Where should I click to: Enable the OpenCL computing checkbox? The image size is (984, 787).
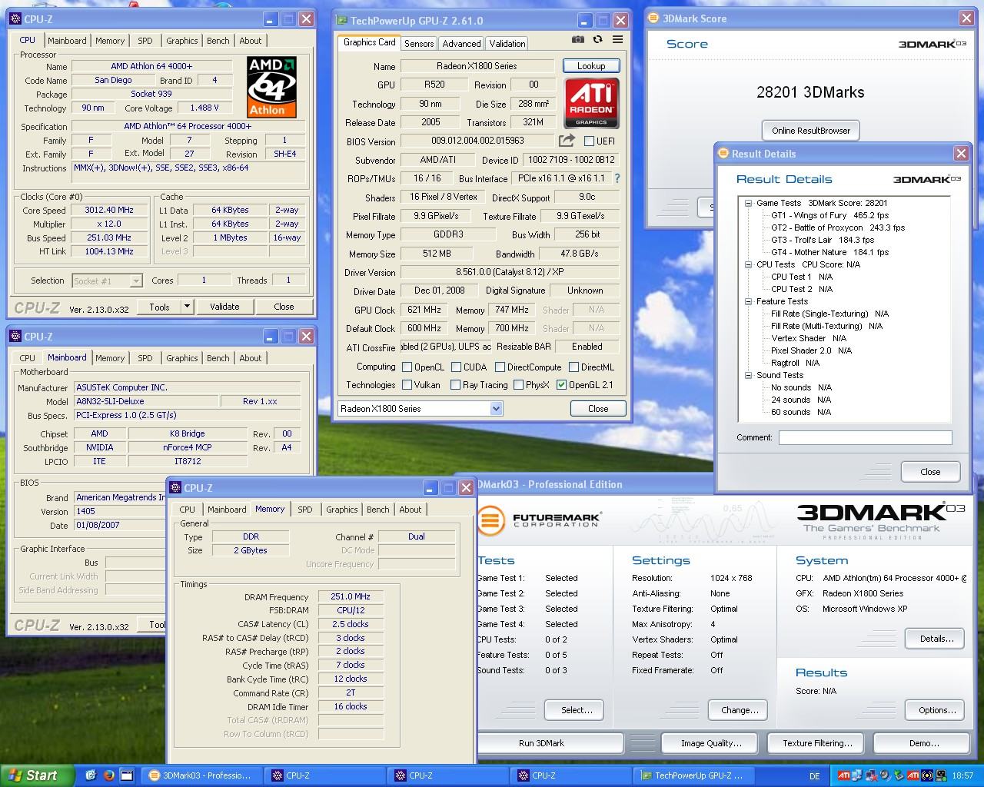[x=407, y=367]
